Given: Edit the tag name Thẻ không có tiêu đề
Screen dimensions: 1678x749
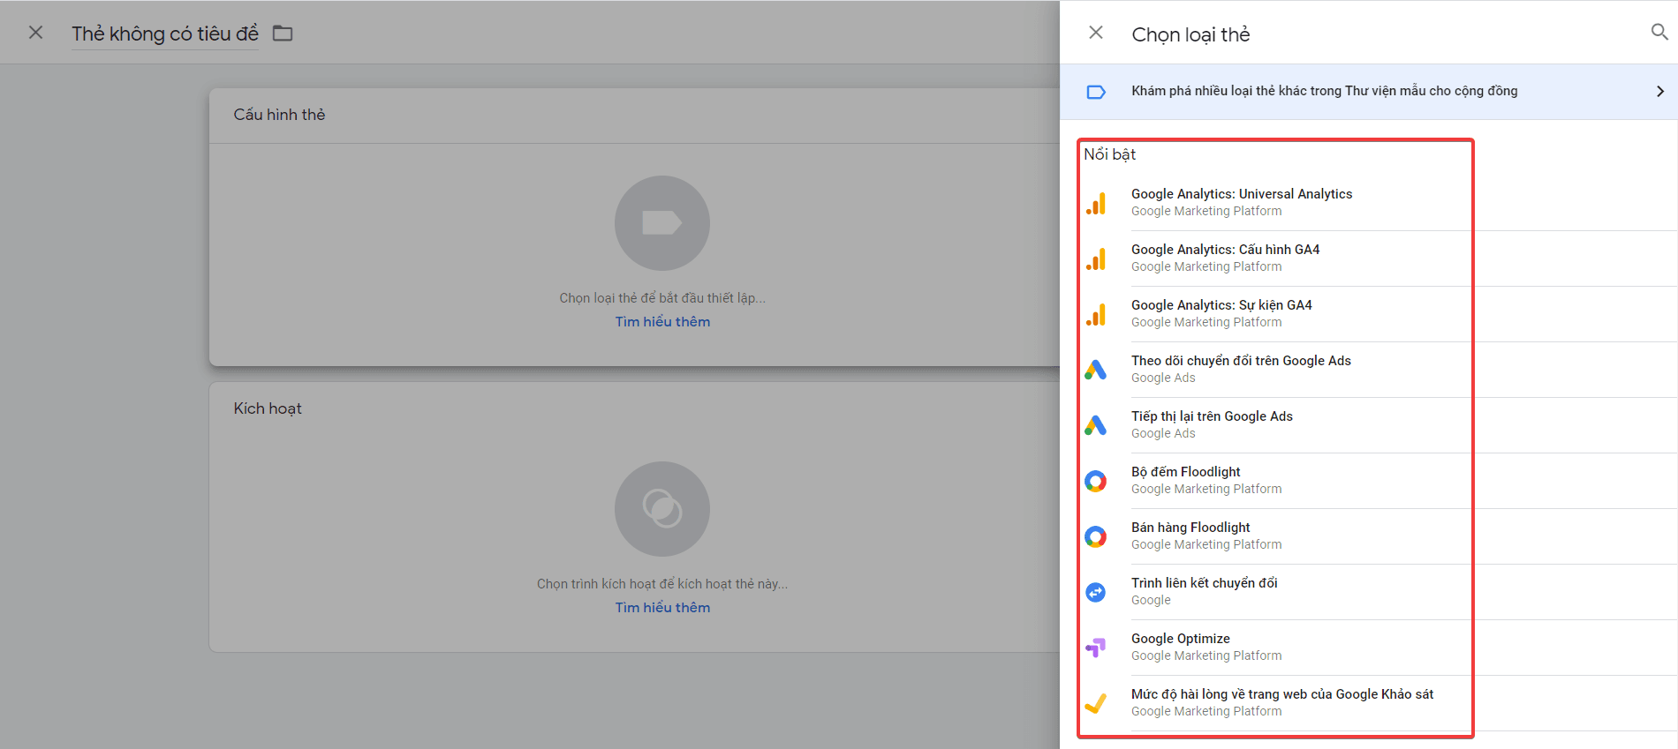Looking at the screenshot, I should click(x=165, y=34).
